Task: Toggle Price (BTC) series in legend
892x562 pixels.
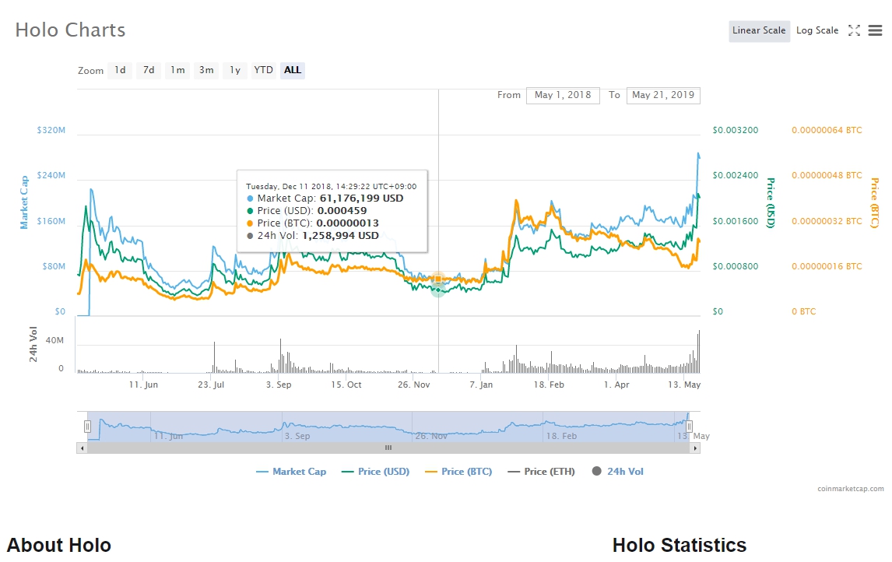Action: [x=458, y=472]
